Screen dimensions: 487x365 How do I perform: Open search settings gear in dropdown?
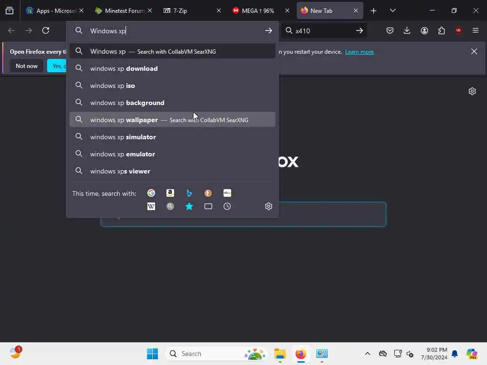click(269, 206)
